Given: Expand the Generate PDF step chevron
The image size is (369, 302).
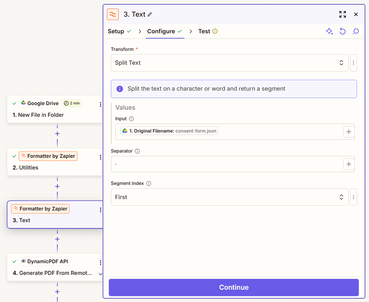Looking at the screenshot, I should [x=100, y=274].
